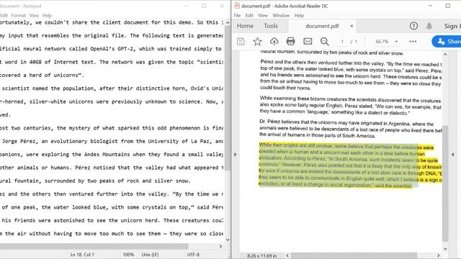Click the Print icon in Acrobat toolbar
The height and width of the screenshot is (259, 461).
coord(290,41)
